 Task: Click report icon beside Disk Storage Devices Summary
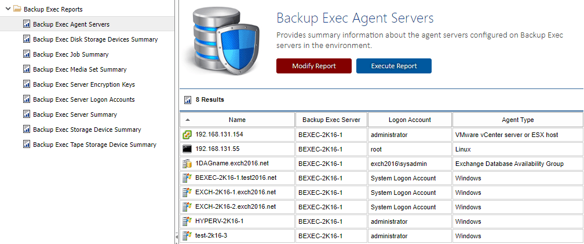tap(27, 39)
